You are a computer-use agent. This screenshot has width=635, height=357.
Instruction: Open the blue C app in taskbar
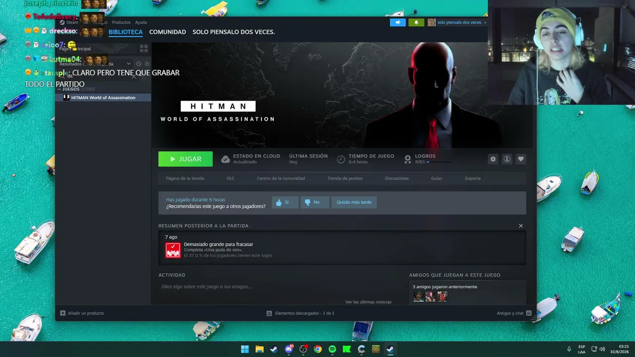(362, 349)
